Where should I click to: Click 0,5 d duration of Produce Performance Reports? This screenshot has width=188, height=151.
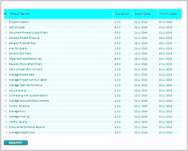(118, 127)
